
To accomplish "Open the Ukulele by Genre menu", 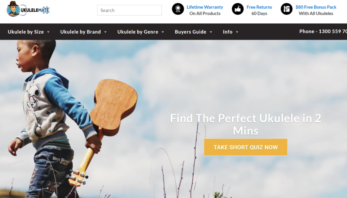I will tap(138, 32).
